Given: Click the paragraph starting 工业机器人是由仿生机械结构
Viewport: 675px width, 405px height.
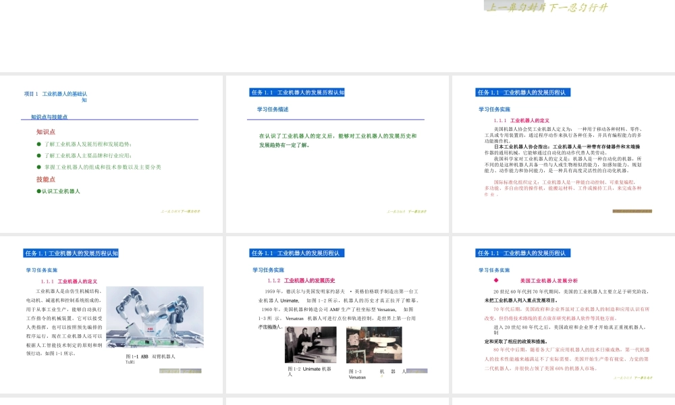Looking at the screenshot, I should tap(64, 323).
